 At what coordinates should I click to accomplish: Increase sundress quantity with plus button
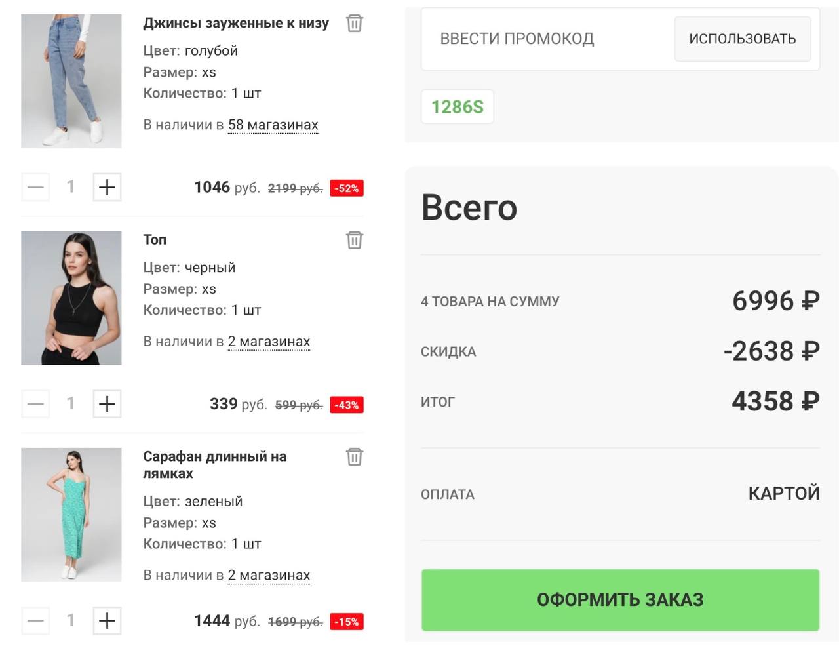(107, 620)
